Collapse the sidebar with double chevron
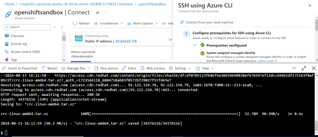The height and width of the screenshot is (137, 318). (62, 27)
